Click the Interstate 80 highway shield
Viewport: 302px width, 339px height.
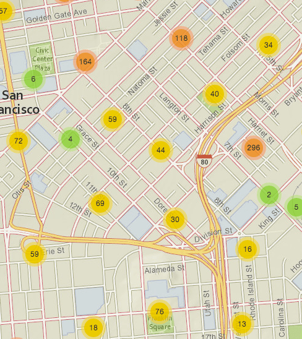(204, 161)
